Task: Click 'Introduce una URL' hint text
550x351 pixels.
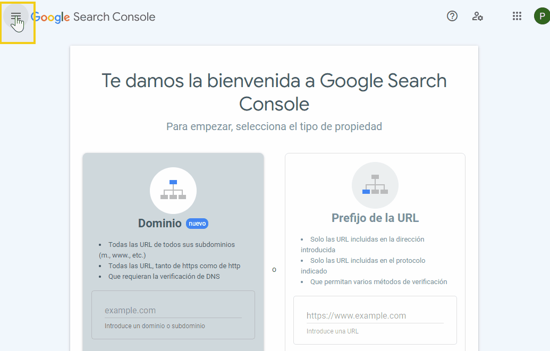Action: [x=333, y=331]
